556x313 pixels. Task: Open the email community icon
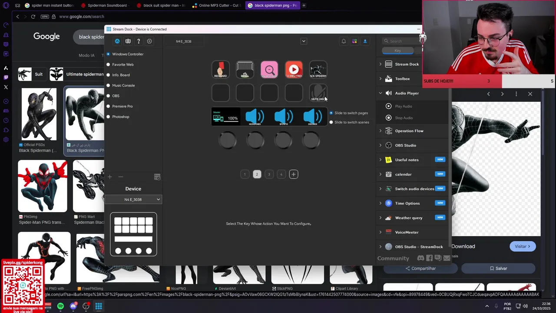[447, 258]
